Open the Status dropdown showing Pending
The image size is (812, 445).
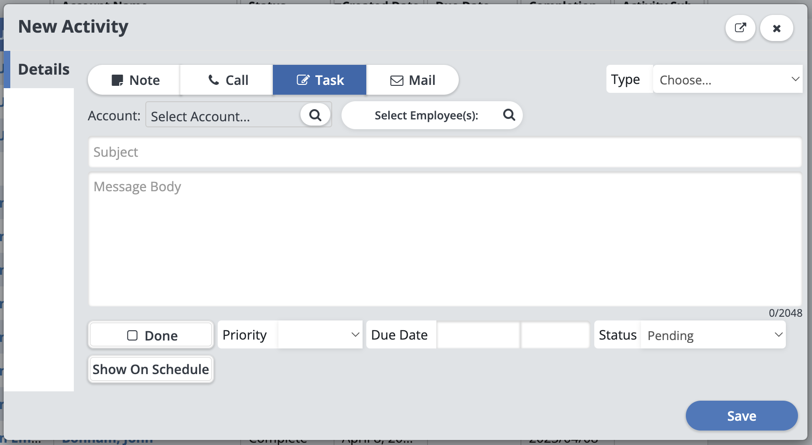(712, 335)
